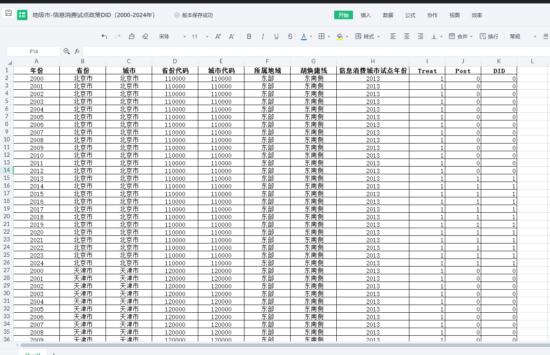Click the year 2013 cell in row 15
550x355 pixels.
[x=37, y=178]
